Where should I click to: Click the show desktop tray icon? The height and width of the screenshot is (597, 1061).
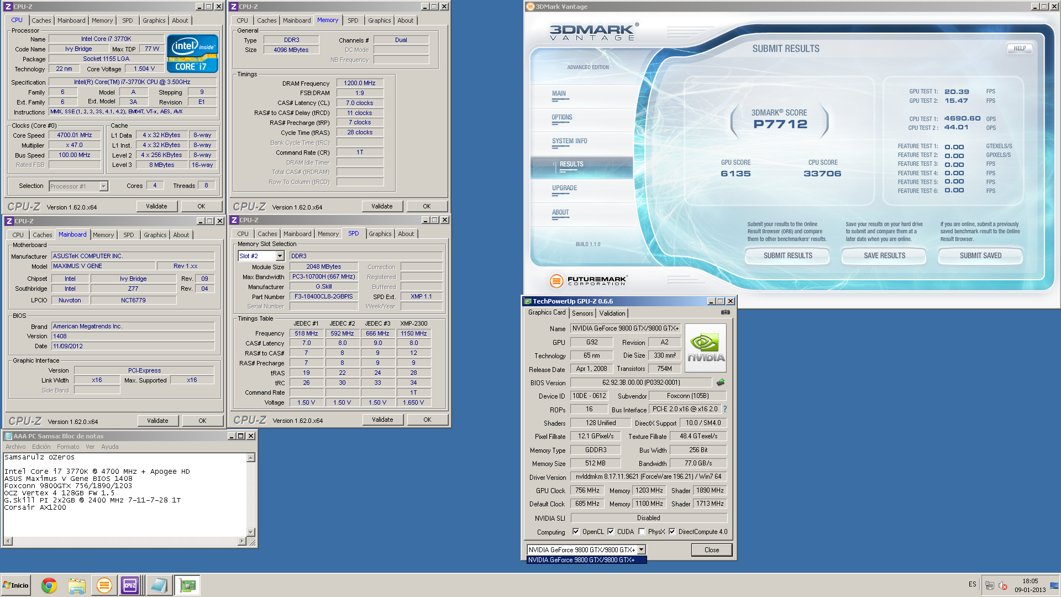[x=1054, y=585]
